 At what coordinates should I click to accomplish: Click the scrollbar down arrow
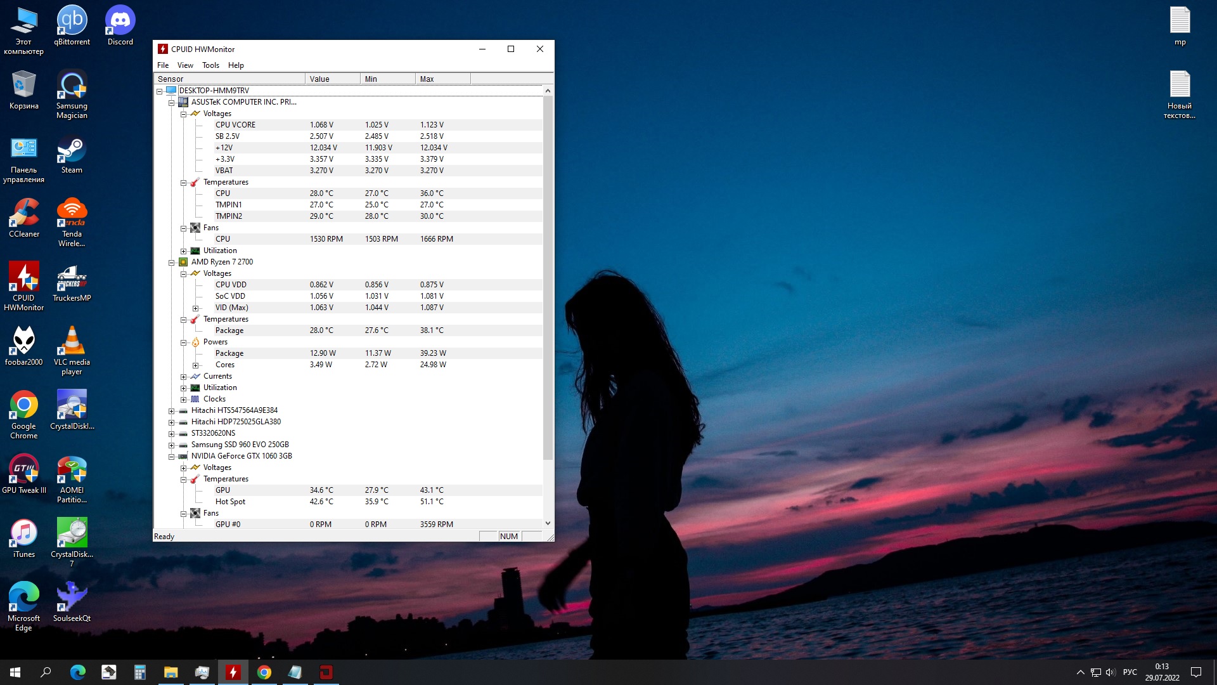[548, 524]
